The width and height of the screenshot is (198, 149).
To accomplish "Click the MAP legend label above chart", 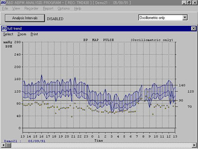I will pyautogui.click(x=95, y=40).
